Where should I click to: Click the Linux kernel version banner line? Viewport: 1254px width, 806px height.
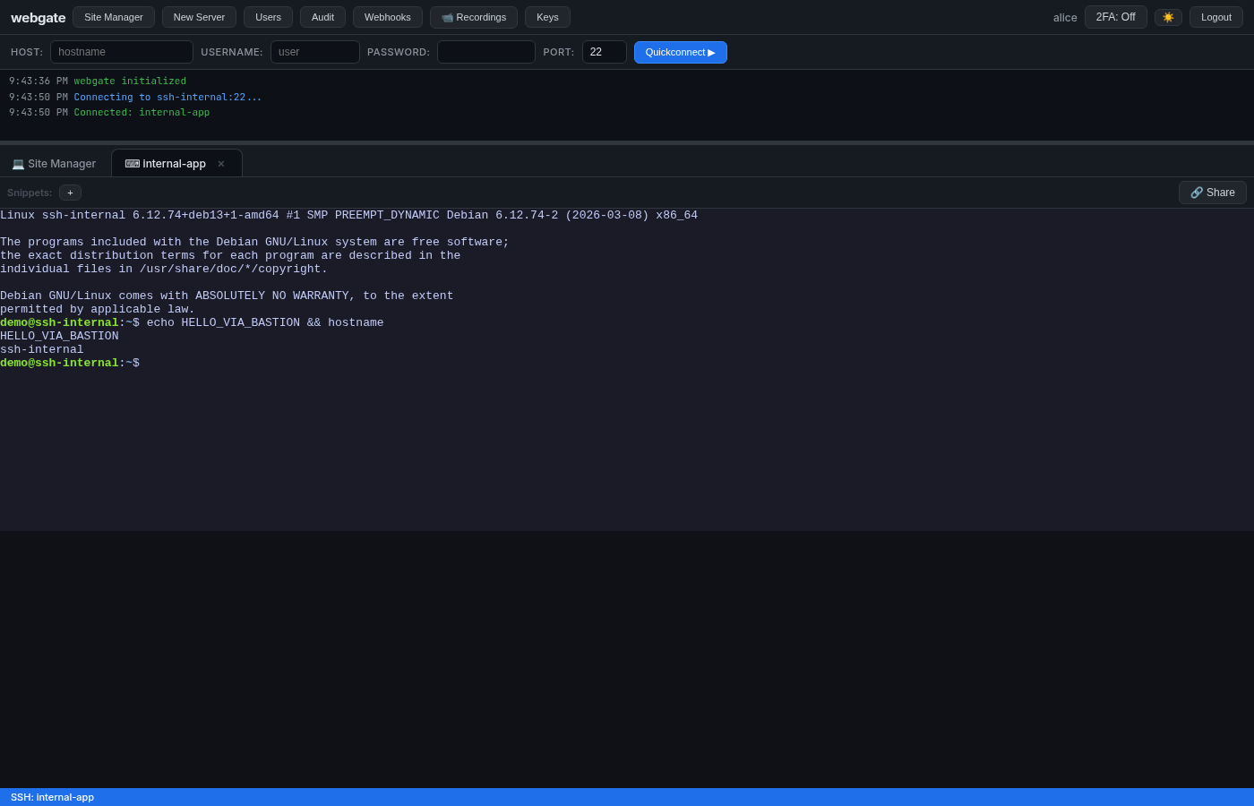348,216
